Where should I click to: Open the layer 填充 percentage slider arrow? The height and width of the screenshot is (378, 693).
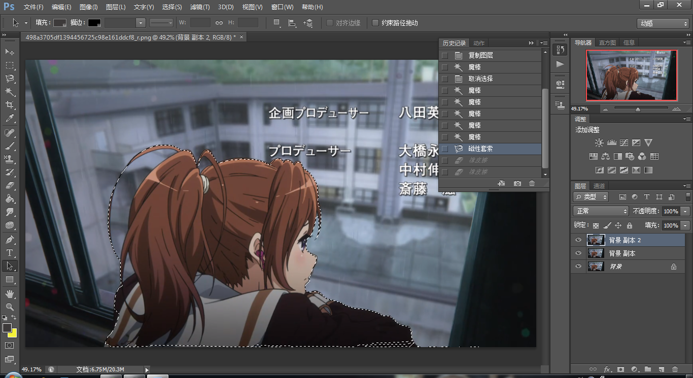(686, 225)
